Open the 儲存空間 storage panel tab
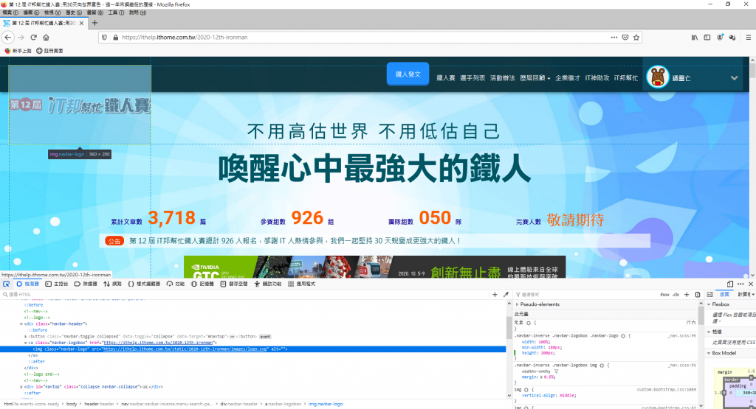Image resolution: width=756 pixels, height=409 pixels. (234, 284)
